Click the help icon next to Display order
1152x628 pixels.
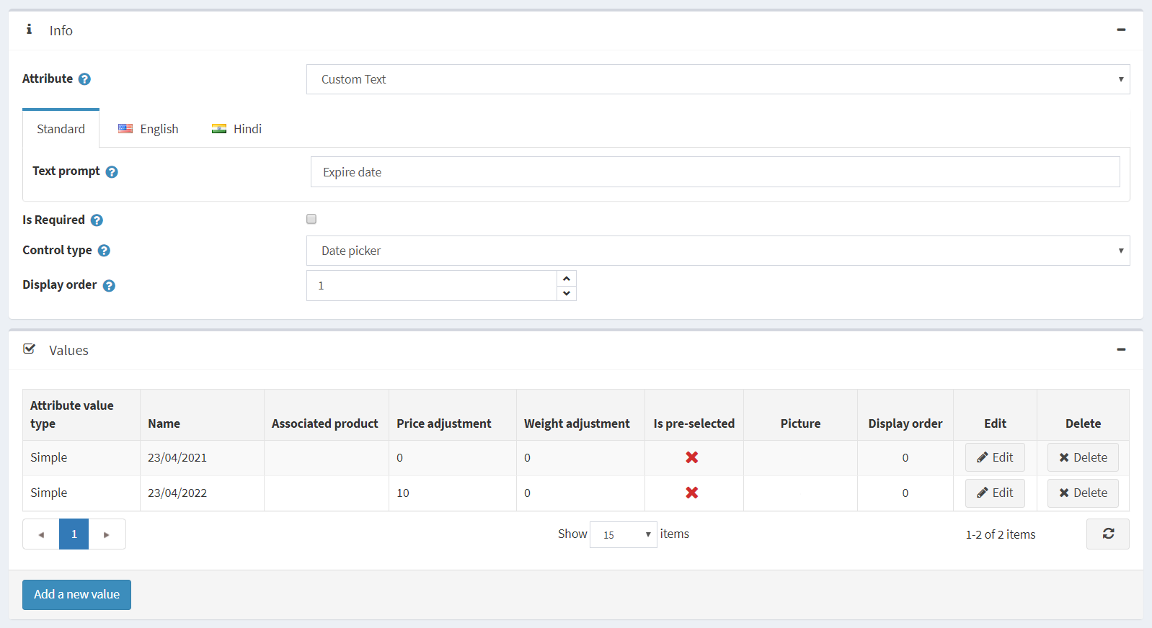coord(109,286)
